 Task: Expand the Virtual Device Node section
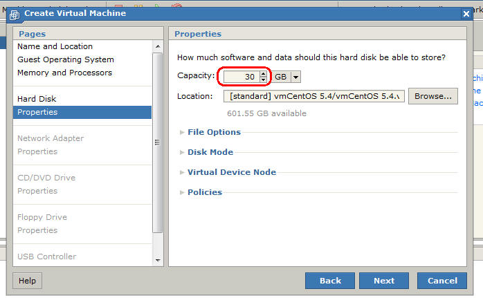point(231,172)
